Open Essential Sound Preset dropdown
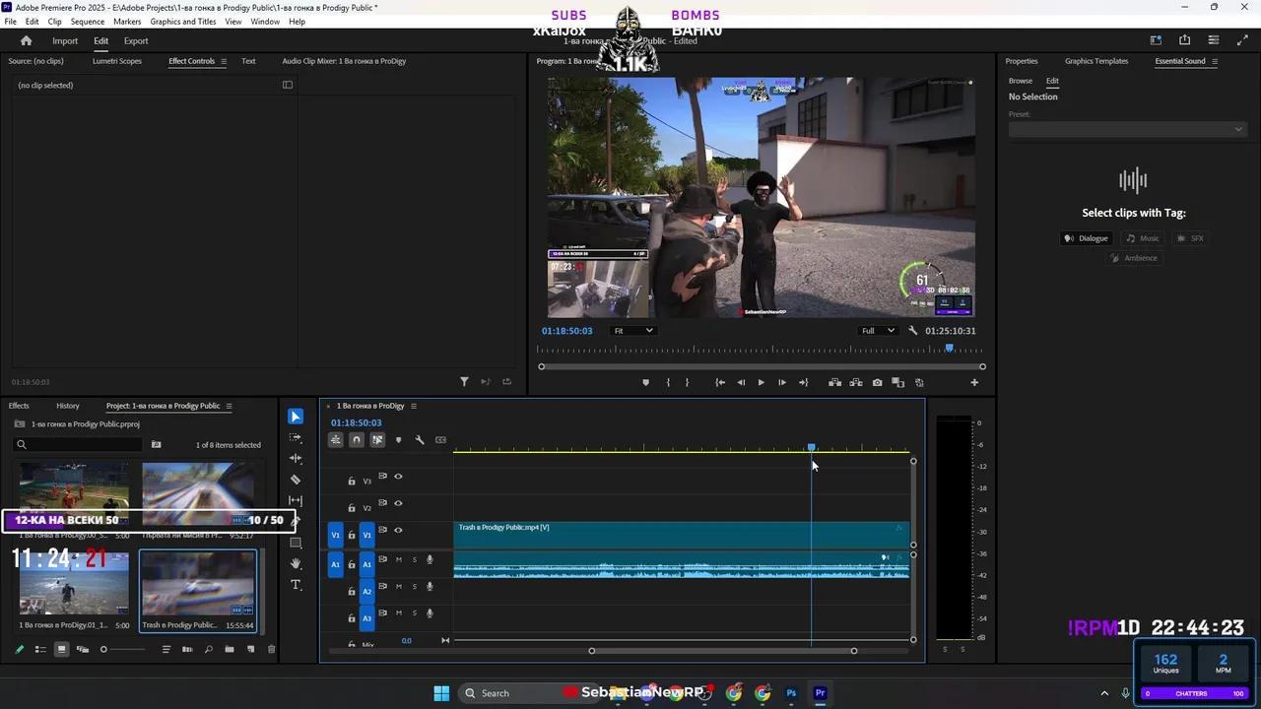1261x709 pixels. tap(1126, 129)
